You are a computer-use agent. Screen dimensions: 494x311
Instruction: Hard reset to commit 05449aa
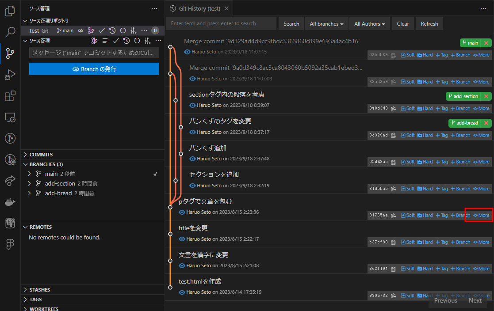[425, 162]
